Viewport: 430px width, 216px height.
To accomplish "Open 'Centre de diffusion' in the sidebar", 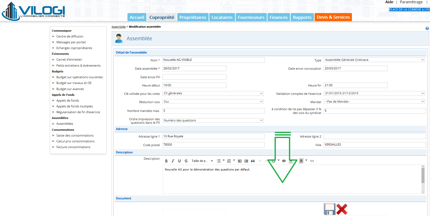I will [70, 36].
